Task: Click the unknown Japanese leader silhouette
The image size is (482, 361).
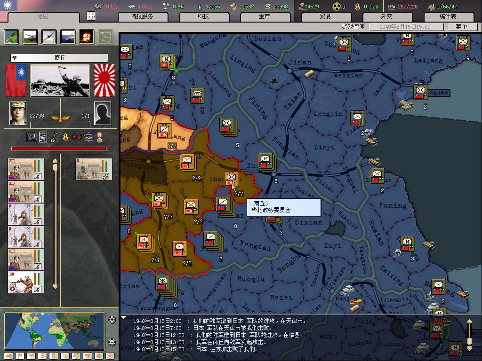Action: click(x=102, y=113)
